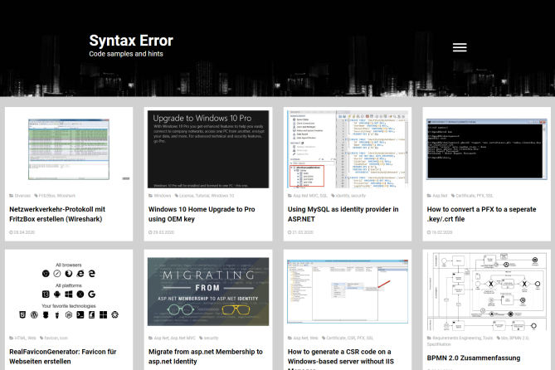Go to the Syntax Error site title
555x370 pixels.
pyautogui.click(x=131, y=41)
